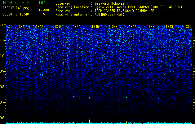Click the 0.9 kHz axis label

(x=2, y=71)
